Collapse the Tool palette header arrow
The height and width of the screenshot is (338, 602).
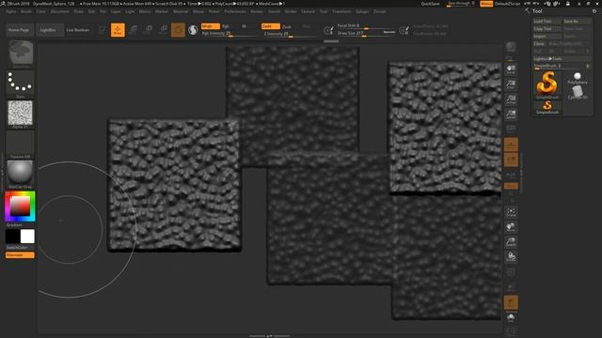pos(527,10)
